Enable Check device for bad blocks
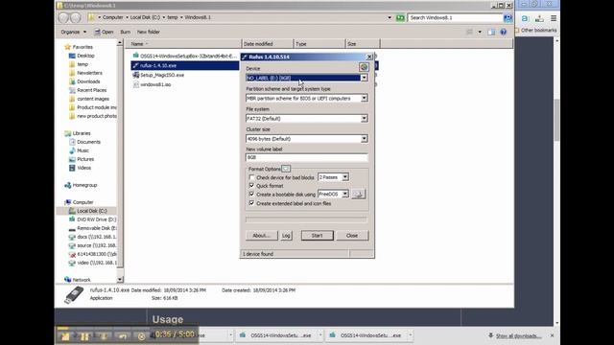The width and height of the screenshot is (614, 345). (x=251, y=177)
